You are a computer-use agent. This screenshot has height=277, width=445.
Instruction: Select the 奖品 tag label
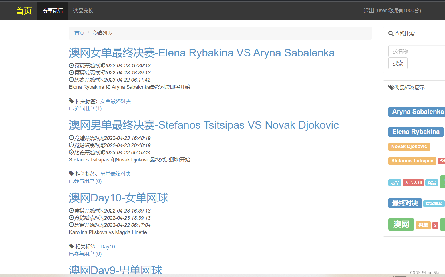pyautogui.click(x=432, y=183)
